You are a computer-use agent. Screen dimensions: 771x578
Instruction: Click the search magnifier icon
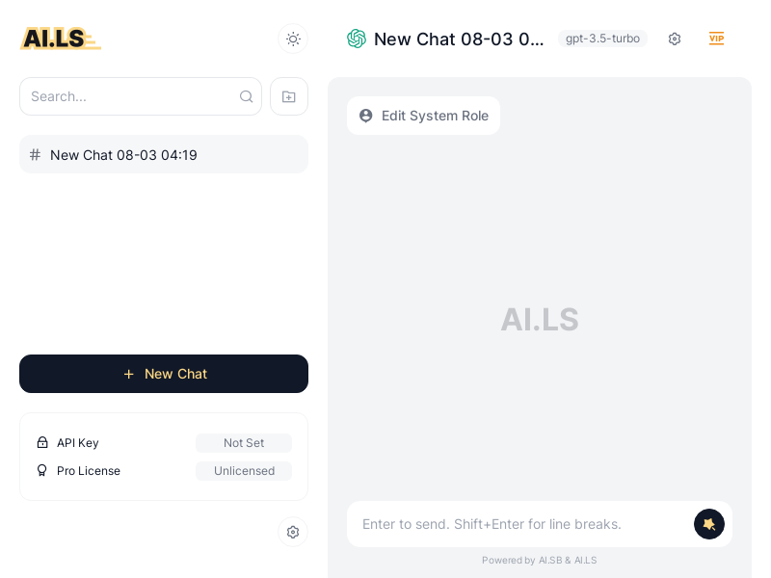click(247, 96)
